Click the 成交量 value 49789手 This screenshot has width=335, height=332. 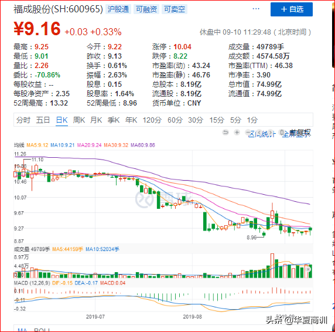pyautogui.click(x=270, y=47)
